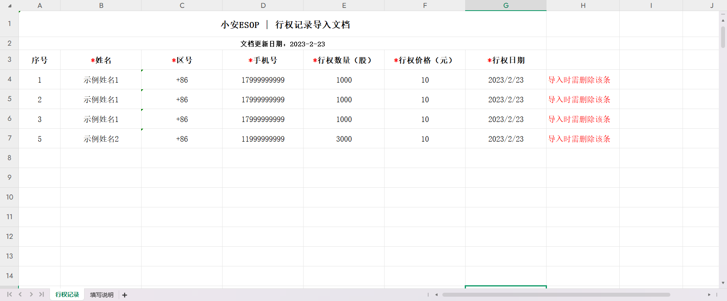Select row 4 header
Screen dimensions: 727x301
coord(9,79)
